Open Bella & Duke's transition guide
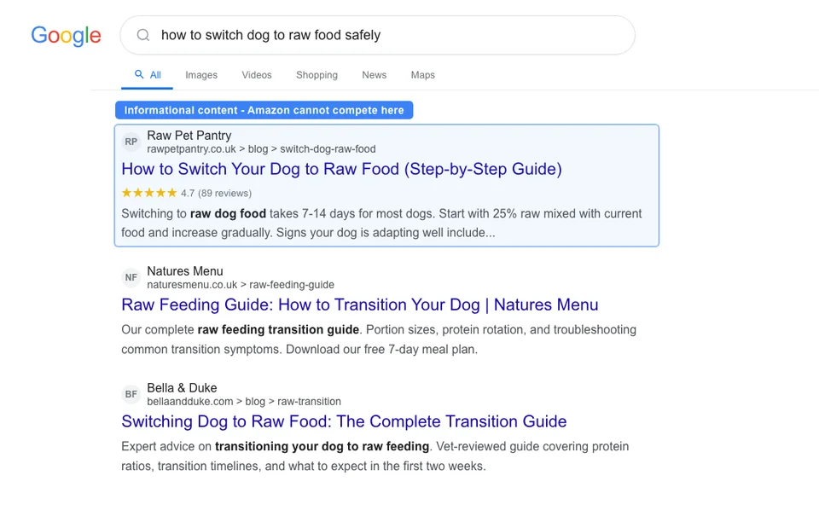 (344, 421)
